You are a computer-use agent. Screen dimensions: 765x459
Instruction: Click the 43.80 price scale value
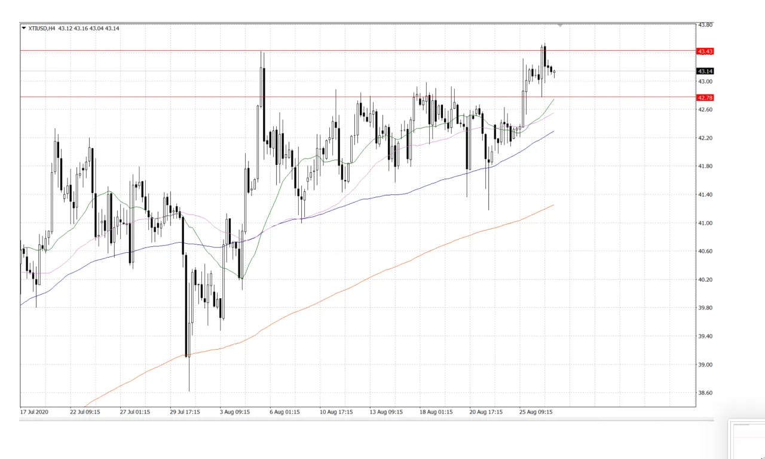tap(705, 25)
